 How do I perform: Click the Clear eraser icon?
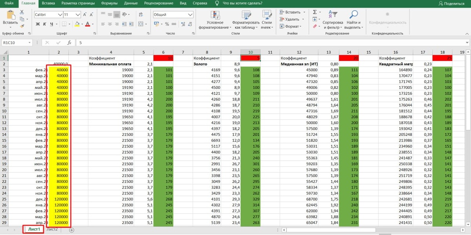(x=315, y=26)
